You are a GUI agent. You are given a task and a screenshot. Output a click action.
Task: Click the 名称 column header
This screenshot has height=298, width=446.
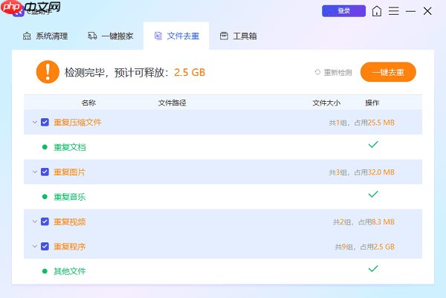pos(88,103)
